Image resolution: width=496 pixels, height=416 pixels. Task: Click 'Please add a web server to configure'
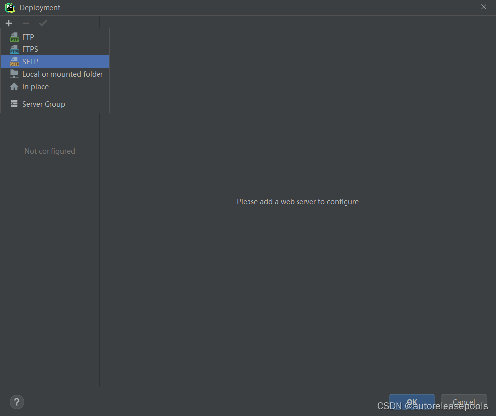click(x=298, y=202)
